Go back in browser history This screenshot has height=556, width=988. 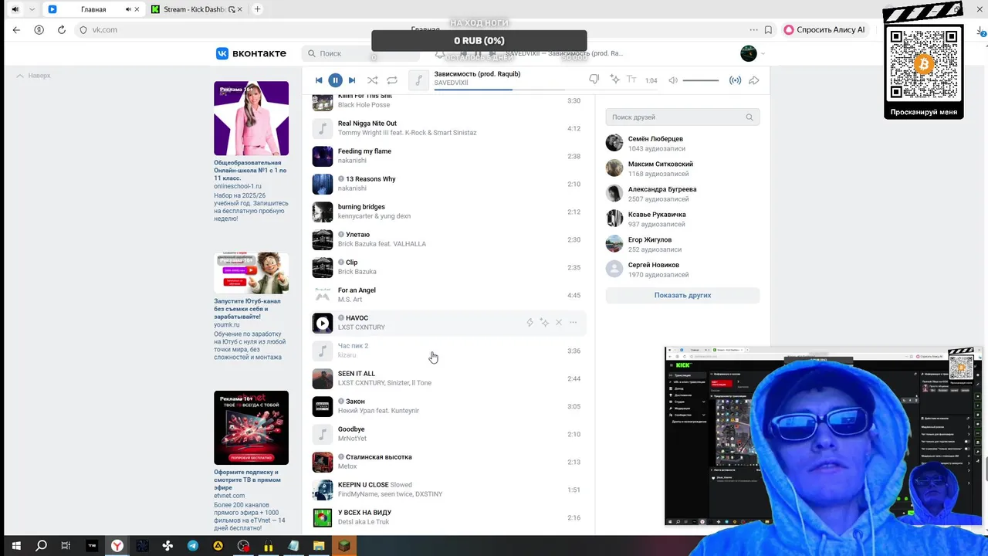click(16, 29)
